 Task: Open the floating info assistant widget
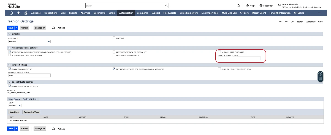[320, 76]
